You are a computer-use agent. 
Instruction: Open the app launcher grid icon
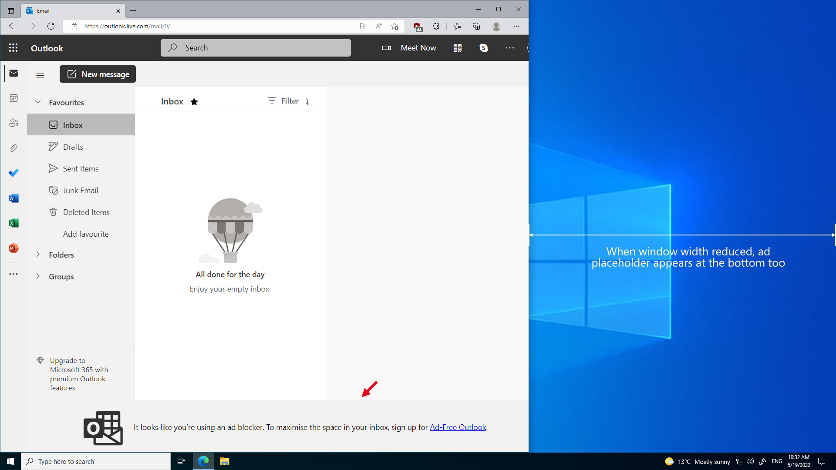tap(13, 48)
